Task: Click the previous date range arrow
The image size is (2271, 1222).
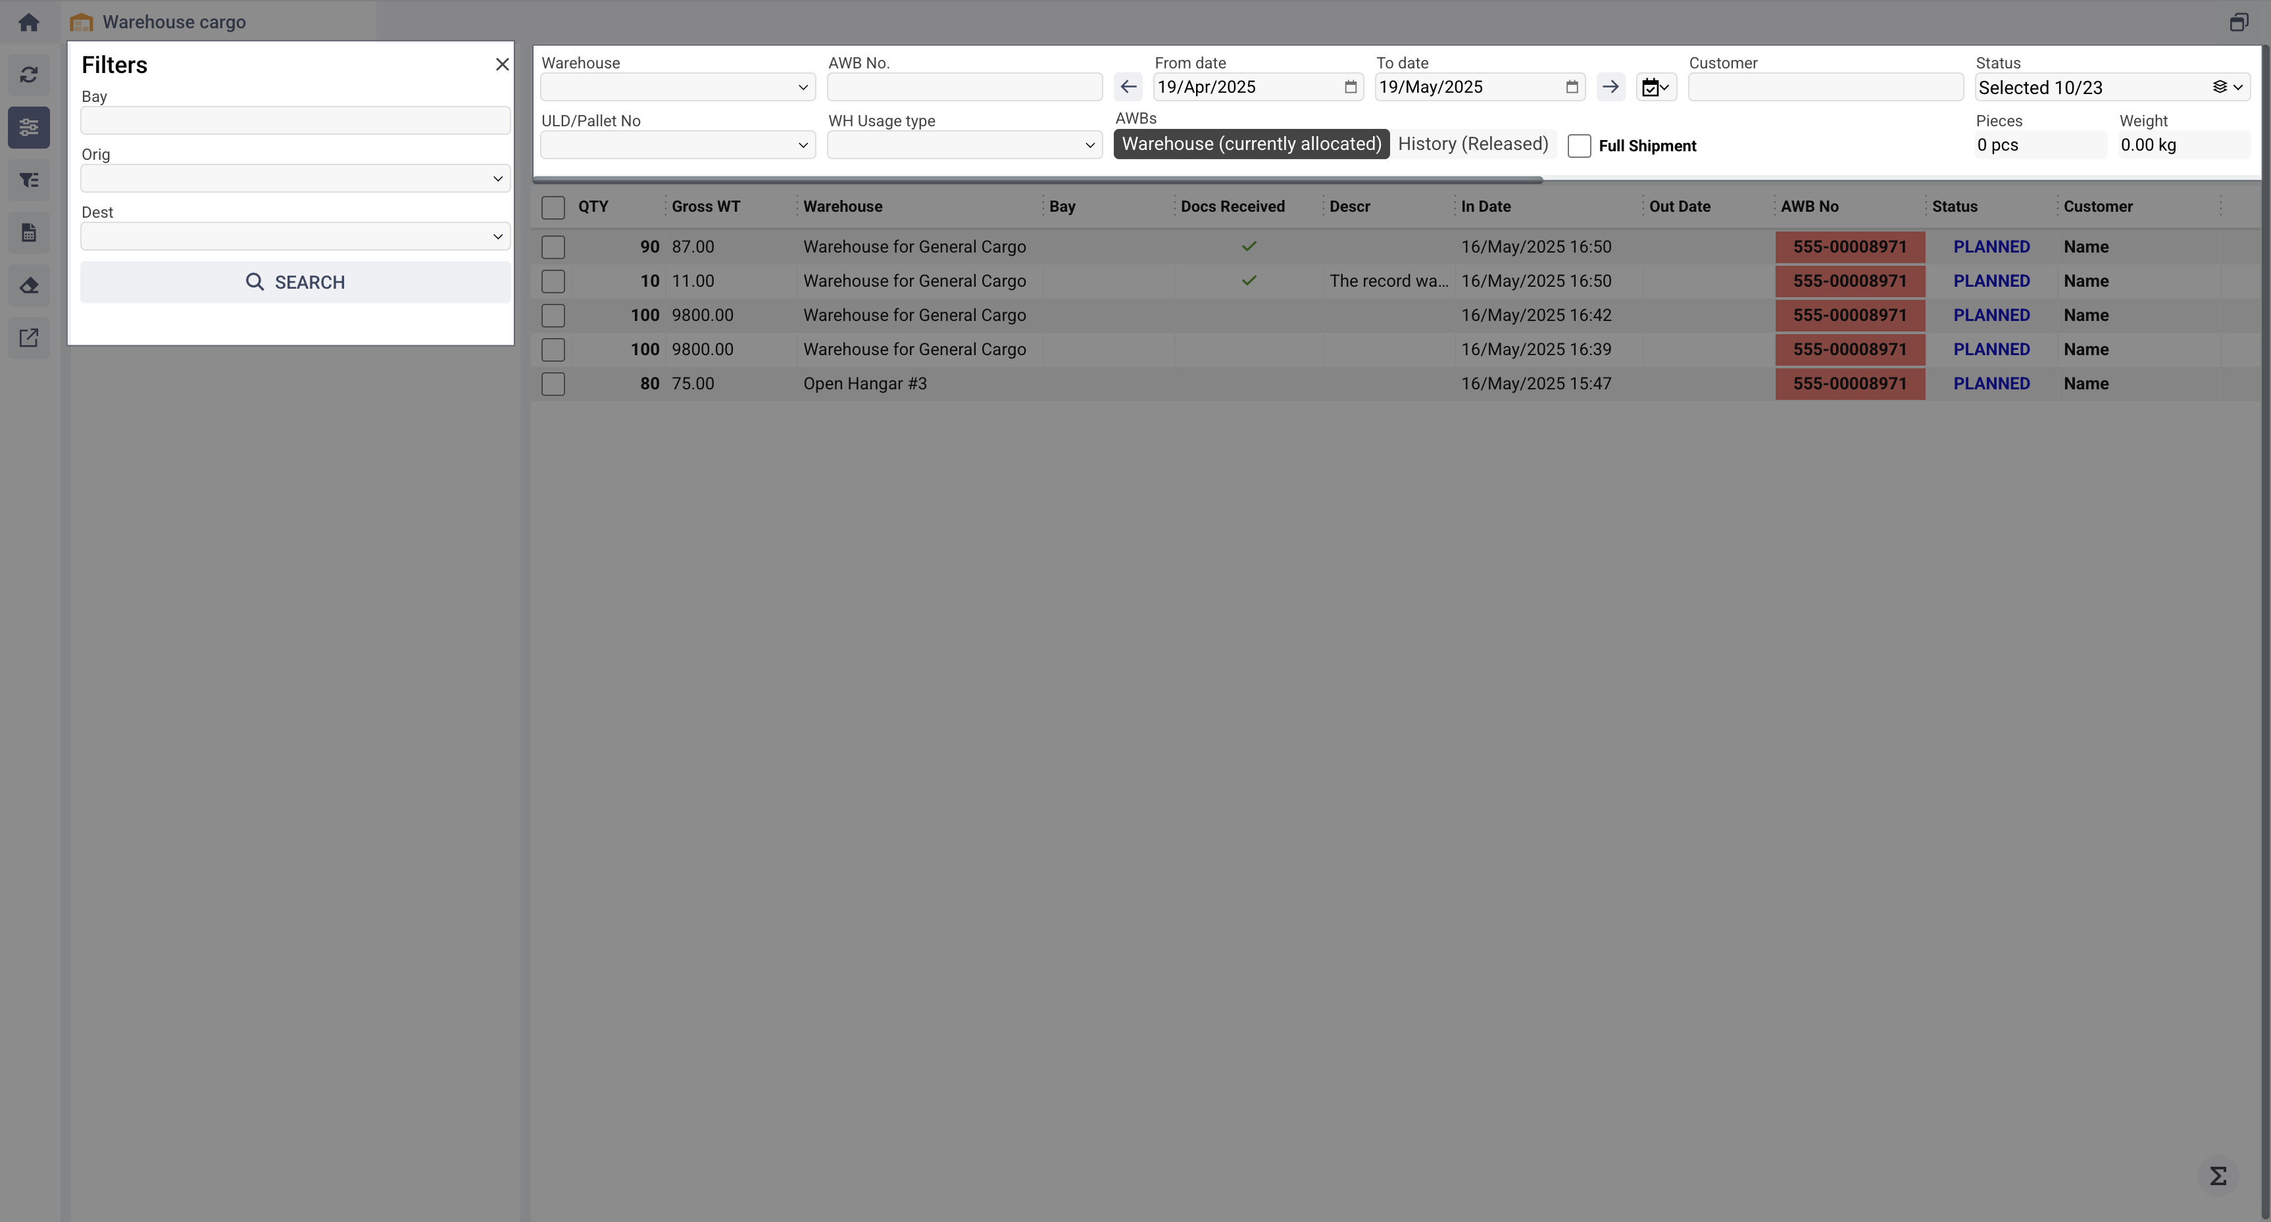Action: [1128, 87]
